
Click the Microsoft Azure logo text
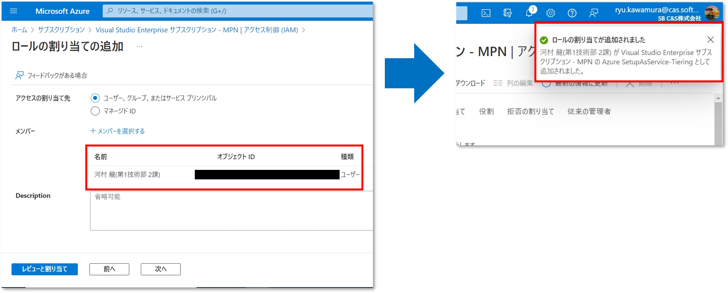62,11
